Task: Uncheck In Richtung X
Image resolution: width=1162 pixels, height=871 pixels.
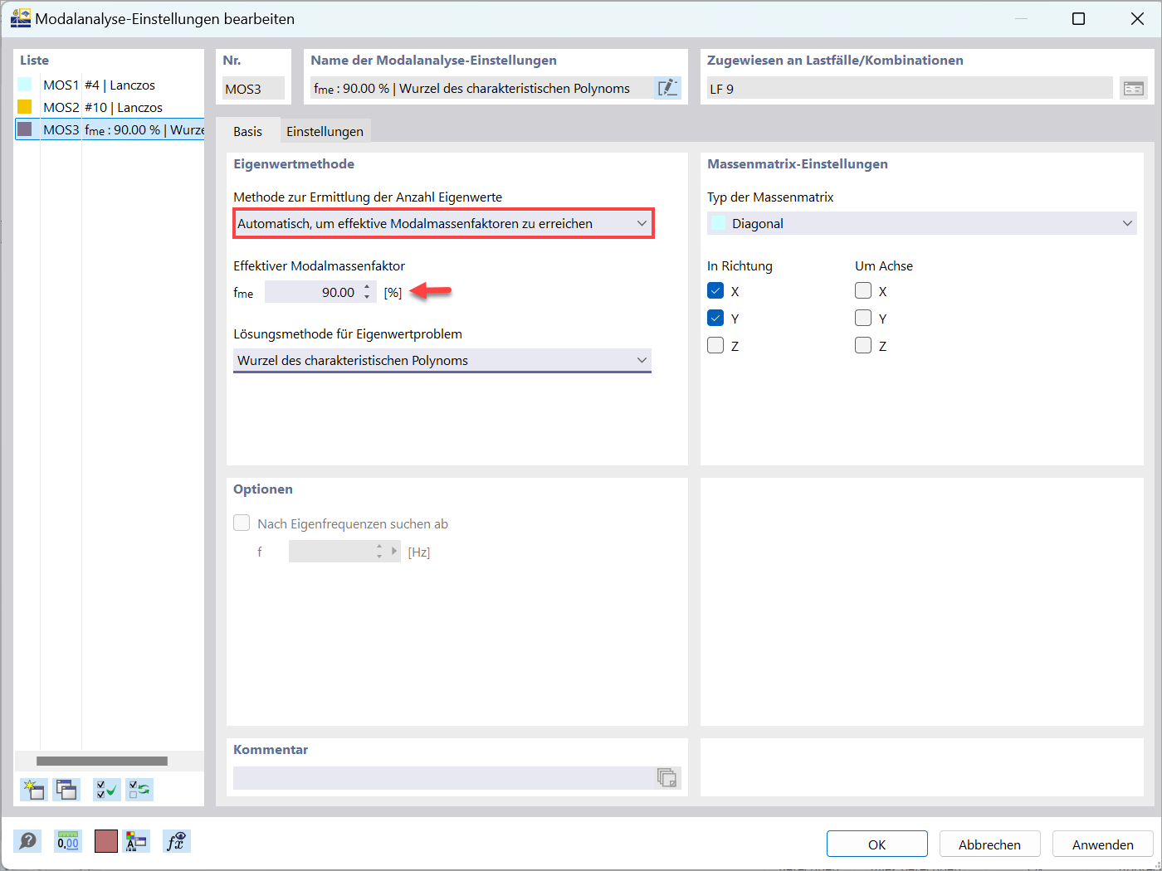Action: (715, 291)
